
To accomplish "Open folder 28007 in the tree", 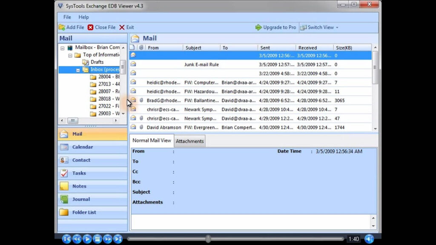I will [109, 91].
